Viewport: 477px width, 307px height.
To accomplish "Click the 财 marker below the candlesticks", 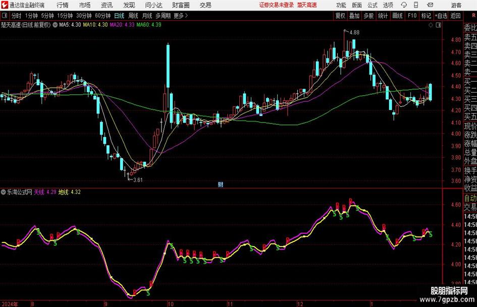I will tap(221, 184).
